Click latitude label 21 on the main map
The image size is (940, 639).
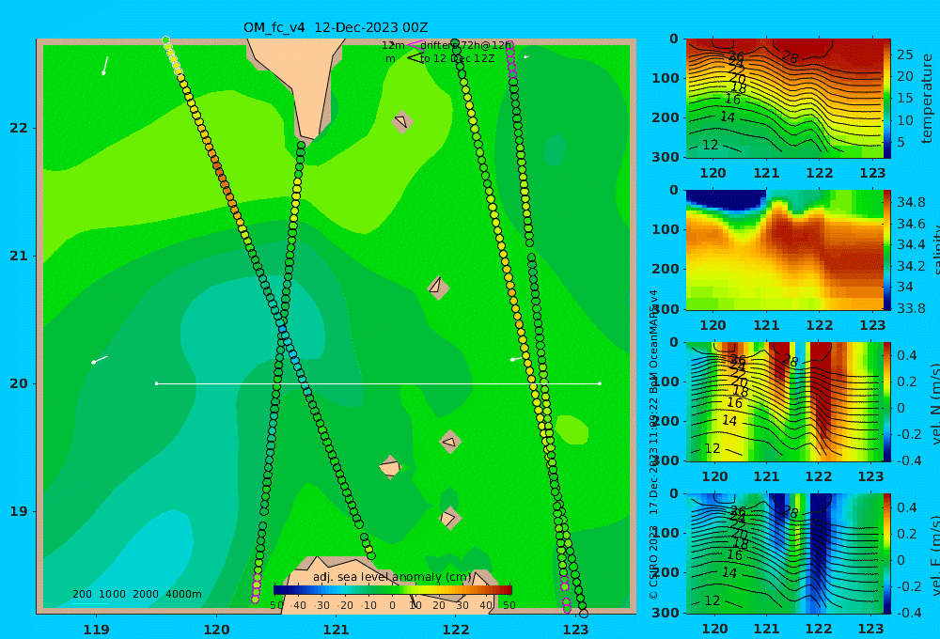point(19,256)
